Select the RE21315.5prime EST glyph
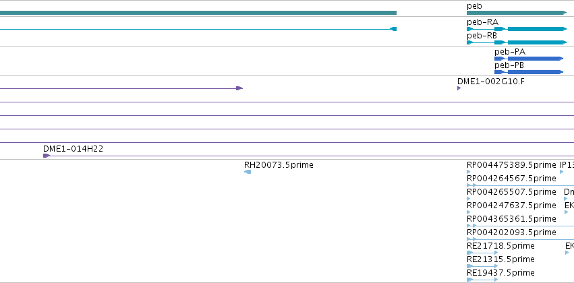The width and height of the screenshot is (574, 283). pyautogui.click(x=482, y=266)
